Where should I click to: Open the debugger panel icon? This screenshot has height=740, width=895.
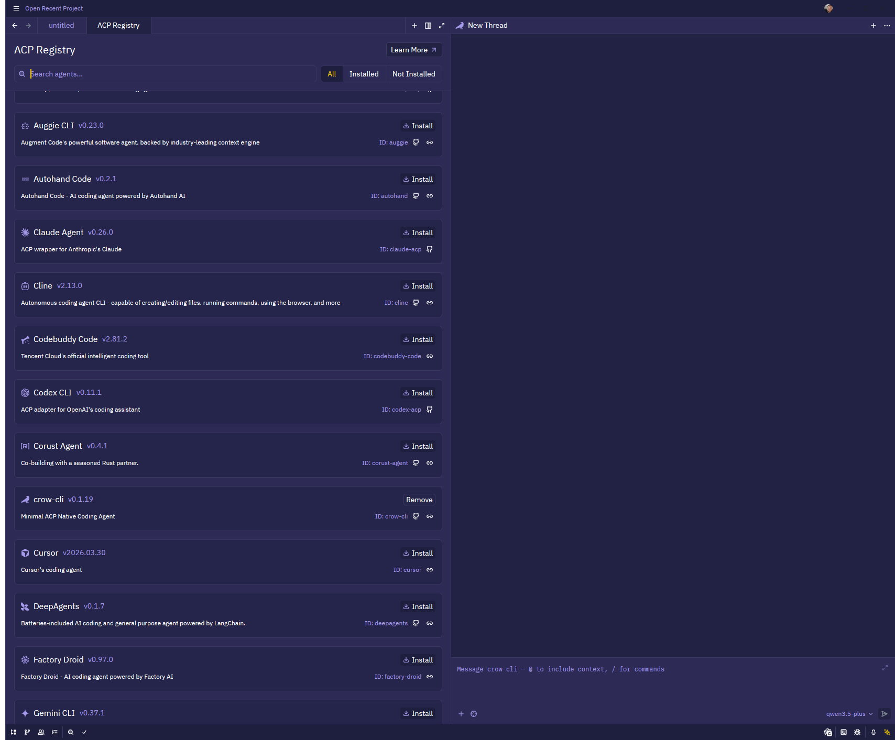(857, 732)
